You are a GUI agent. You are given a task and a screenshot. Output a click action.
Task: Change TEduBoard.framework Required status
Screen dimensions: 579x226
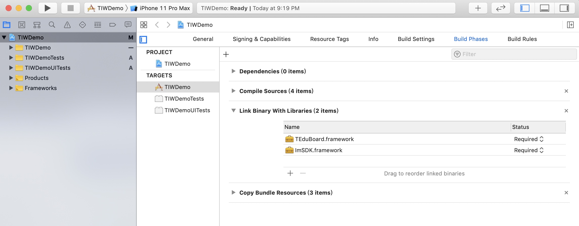529,139
